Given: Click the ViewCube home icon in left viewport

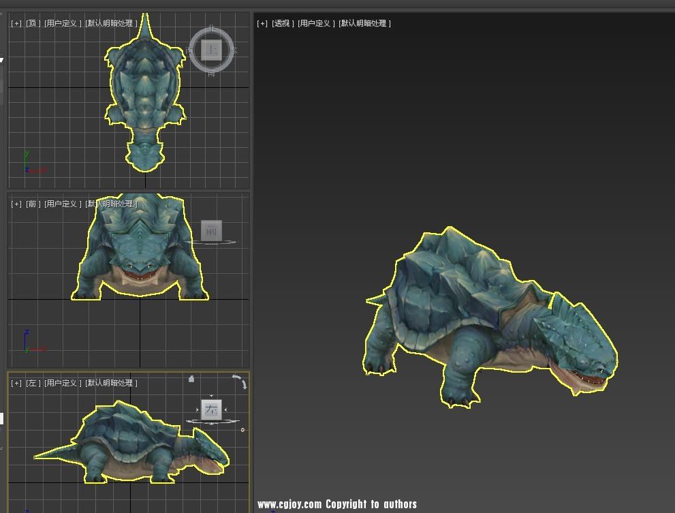Looking at the screenshot, I should coord(191,379).
